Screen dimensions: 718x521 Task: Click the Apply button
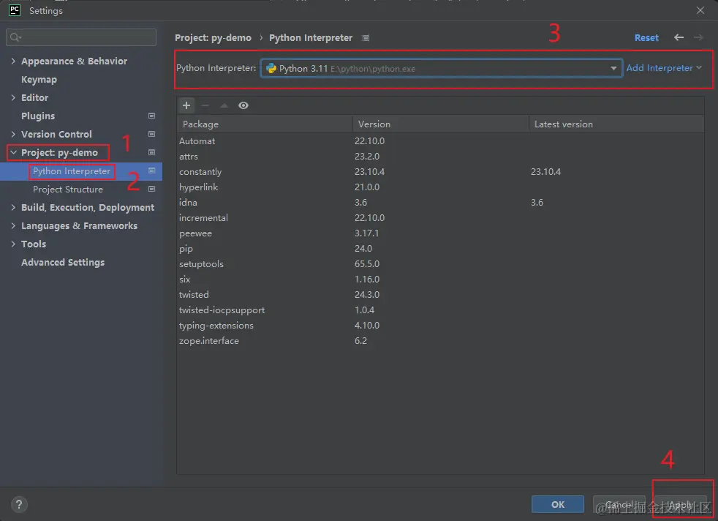tap(680, 504)
